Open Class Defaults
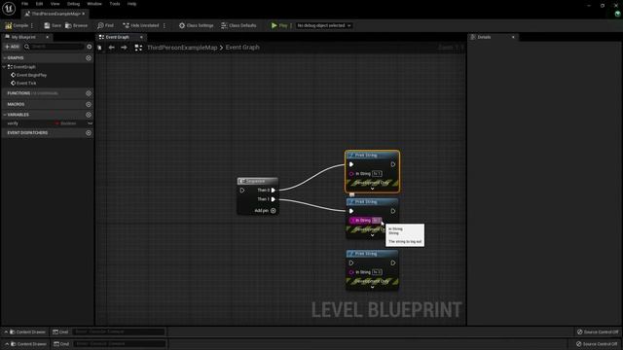Viewport: 623px width, 350px height. coord(238,25)
